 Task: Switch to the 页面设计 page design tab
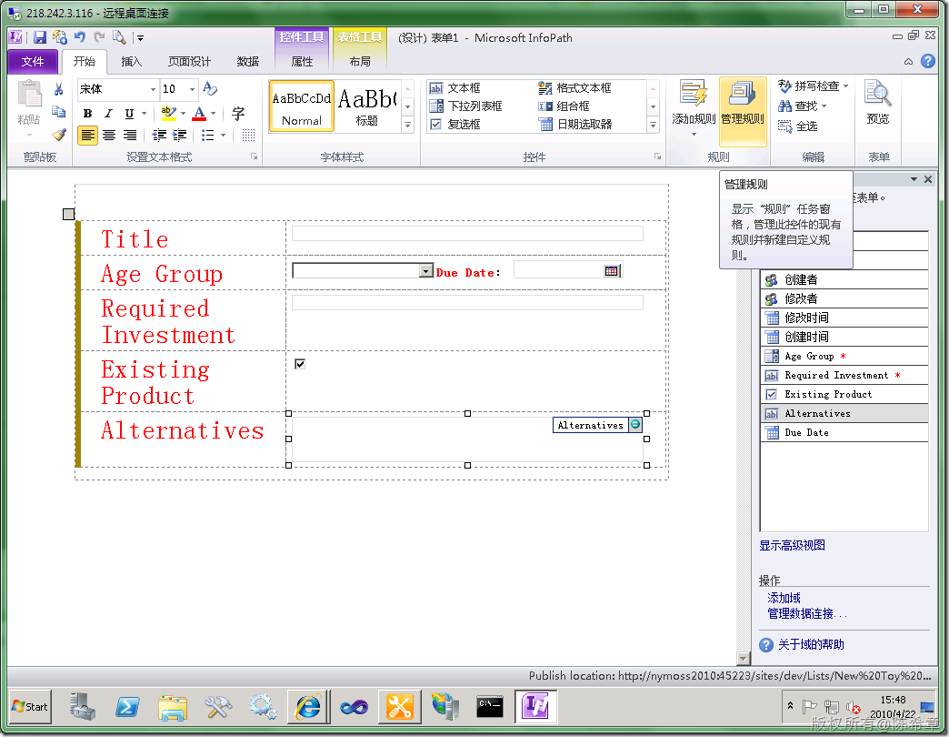(x=189, y=61)
